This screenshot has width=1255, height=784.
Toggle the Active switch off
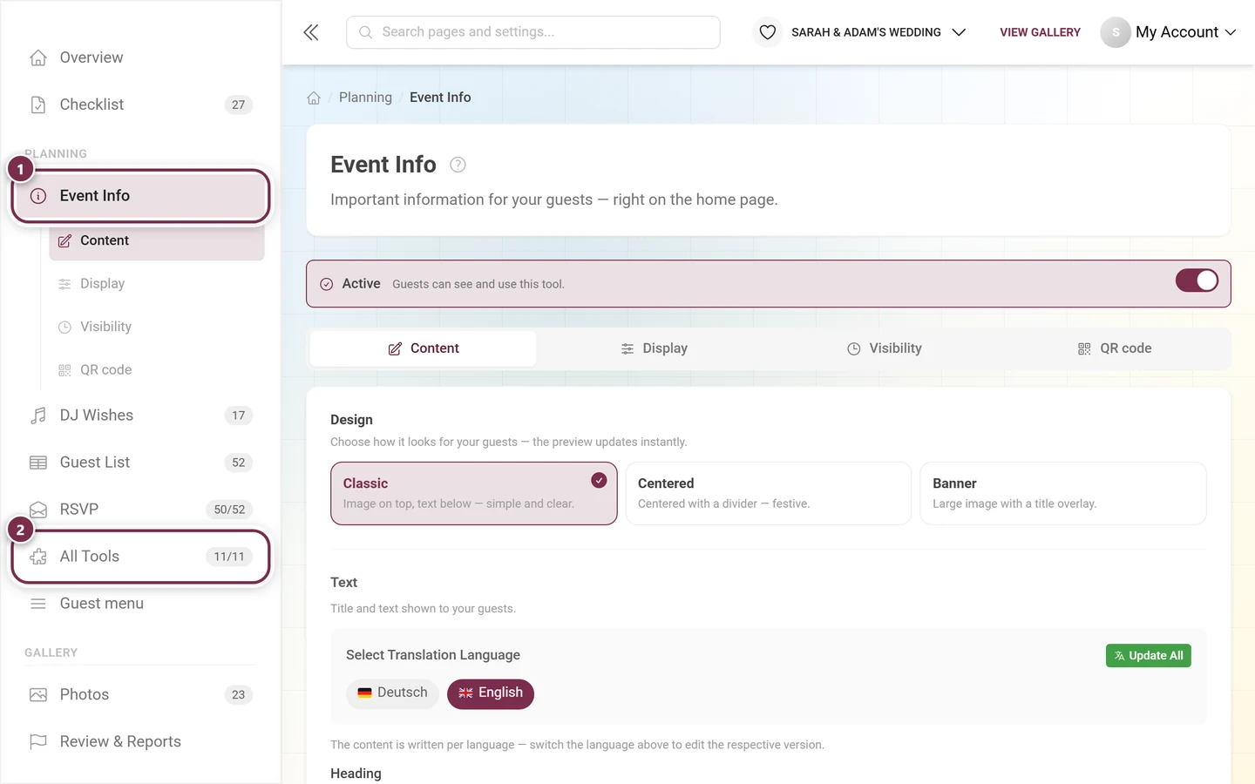(x=1197, y=280)
